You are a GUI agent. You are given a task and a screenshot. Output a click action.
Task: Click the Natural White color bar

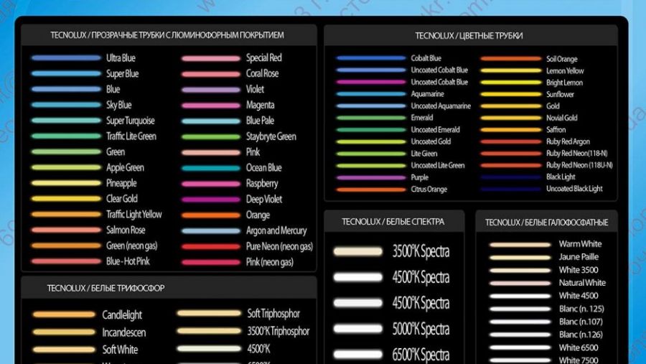coord(520,283)
